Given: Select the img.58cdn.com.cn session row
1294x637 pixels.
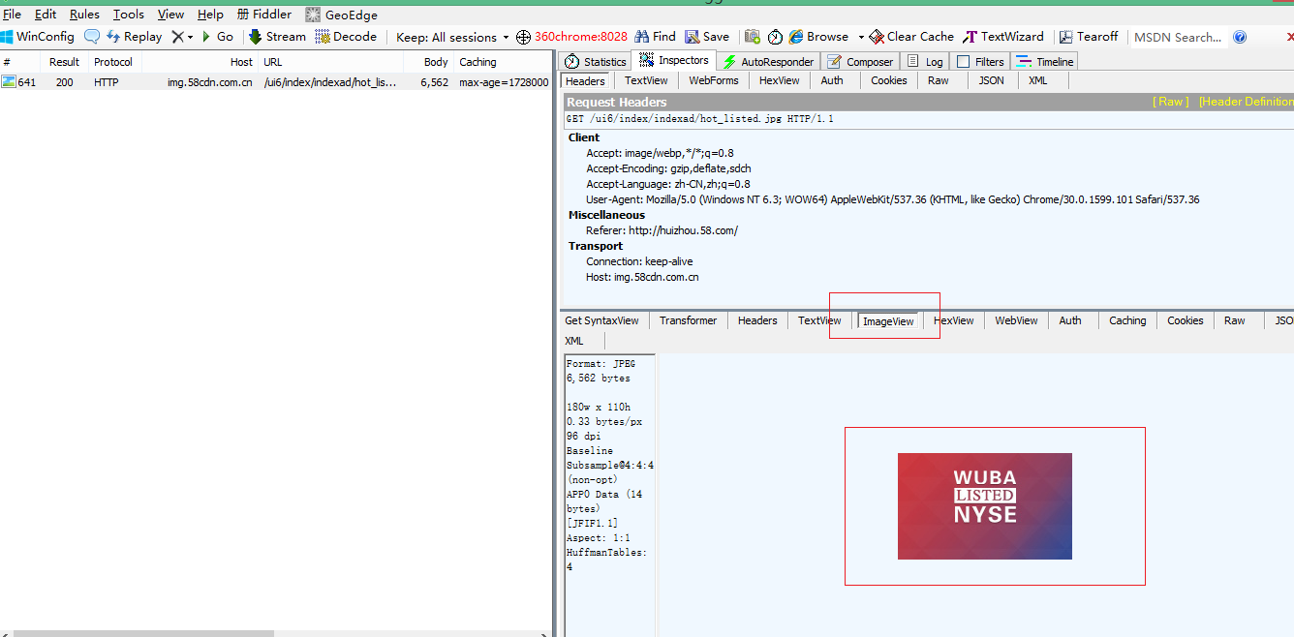Looking at the screenshot, I should pyautogui.click(x=276, y=82).
